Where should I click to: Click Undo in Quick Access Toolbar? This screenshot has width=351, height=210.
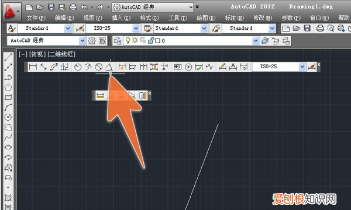[84, 8]
